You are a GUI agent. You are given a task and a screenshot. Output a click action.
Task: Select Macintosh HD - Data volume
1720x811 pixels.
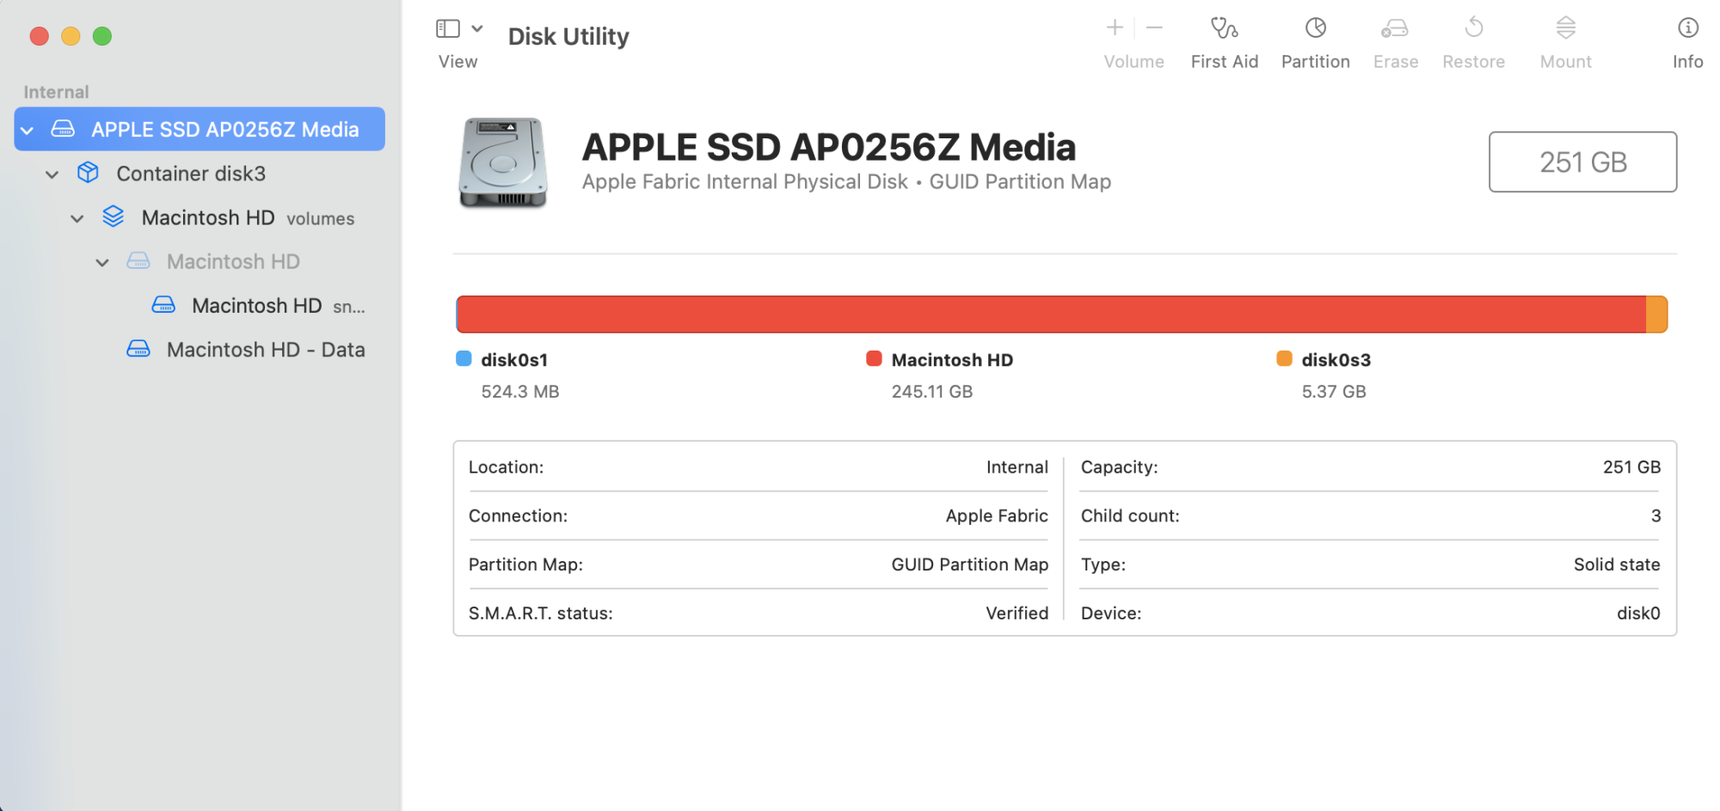pyautogui.click(x=200, y=350)
